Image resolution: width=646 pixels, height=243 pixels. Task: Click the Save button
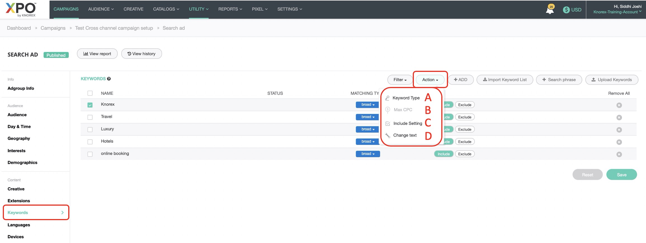pos(621,175)
